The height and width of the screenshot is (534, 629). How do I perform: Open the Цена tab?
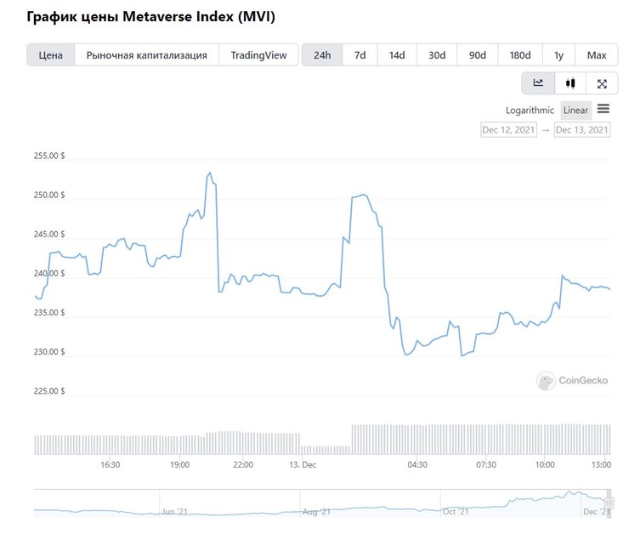coord(51,55)
